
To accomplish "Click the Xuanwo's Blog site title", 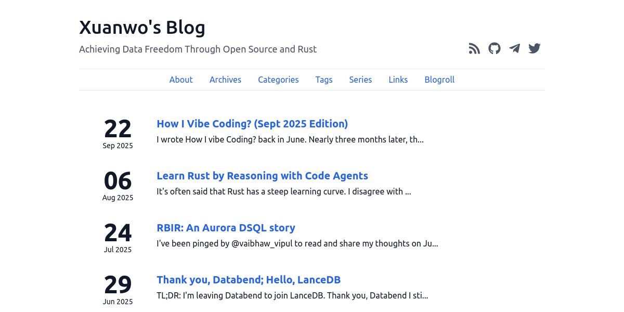I will 142,28.
